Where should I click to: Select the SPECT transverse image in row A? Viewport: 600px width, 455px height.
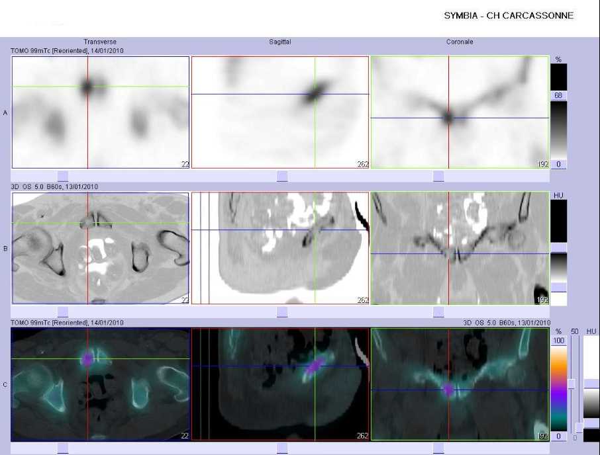coord(101,112)
